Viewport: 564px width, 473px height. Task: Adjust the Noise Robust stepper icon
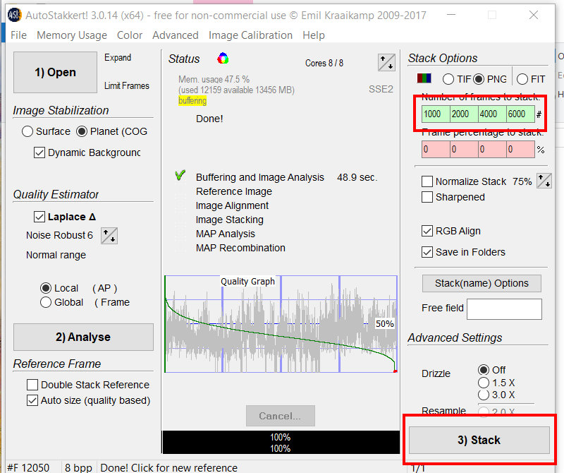(x=109, y=236)
